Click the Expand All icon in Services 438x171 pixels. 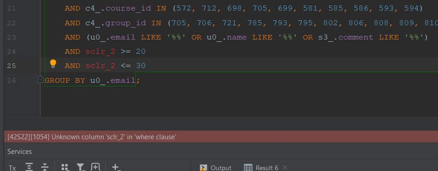[x=29, y=167]
